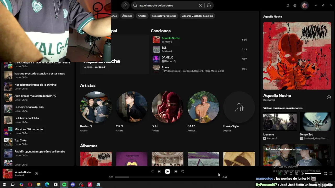Clear the search text with the X icon
Viewport: 335px width, 188px height.
[200, 5]
